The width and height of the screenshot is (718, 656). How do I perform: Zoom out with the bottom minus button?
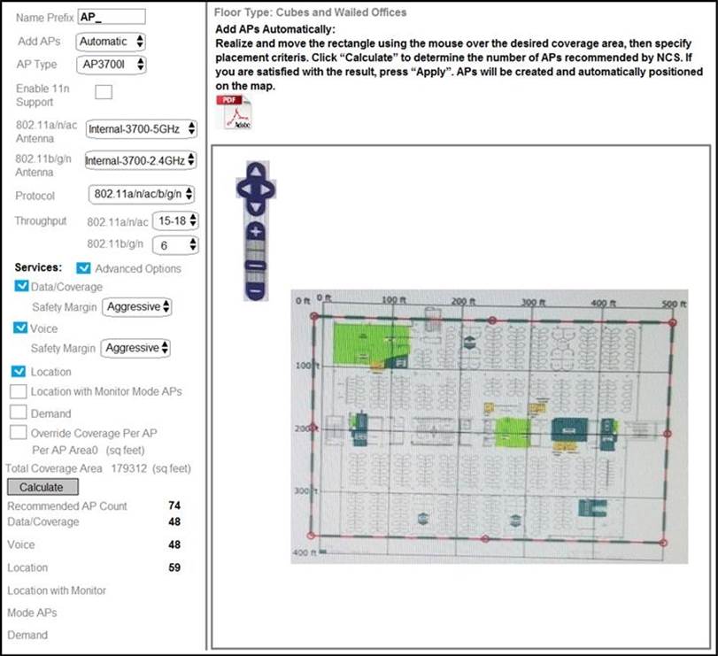click(x=254, y=290)
